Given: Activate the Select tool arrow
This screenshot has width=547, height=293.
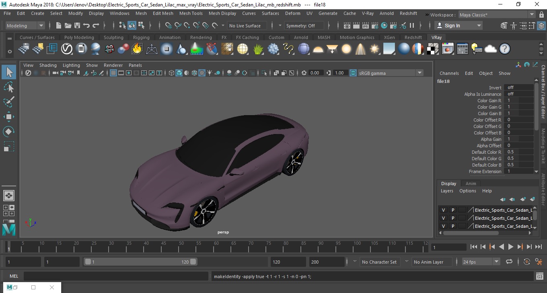Looking at the screenshot, I should click(9, 72).
